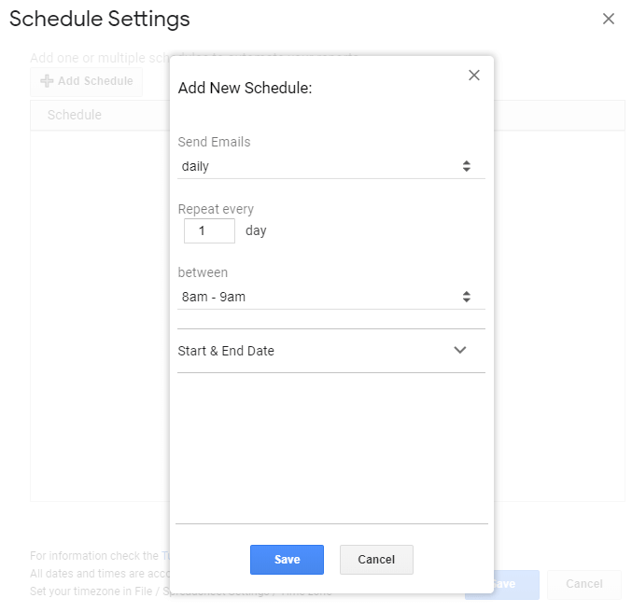
Task: Expand the Start & End Date chevron
Action: click(459, 351)
